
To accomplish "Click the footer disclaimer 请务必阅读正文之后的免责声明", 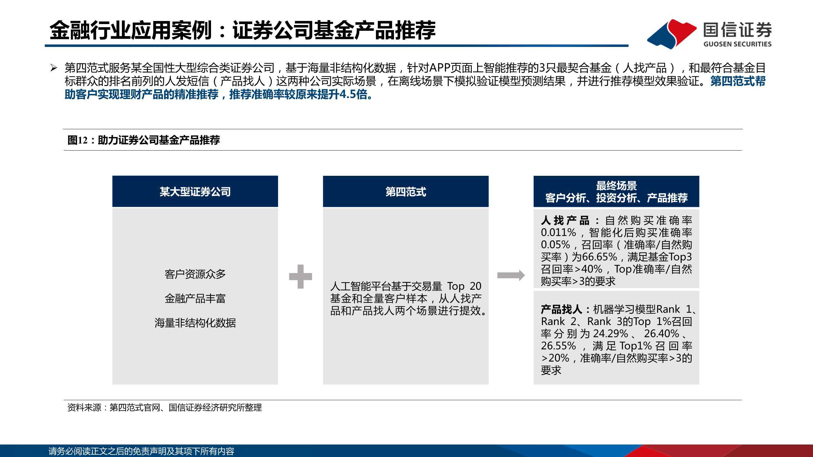I will [141, 451].
